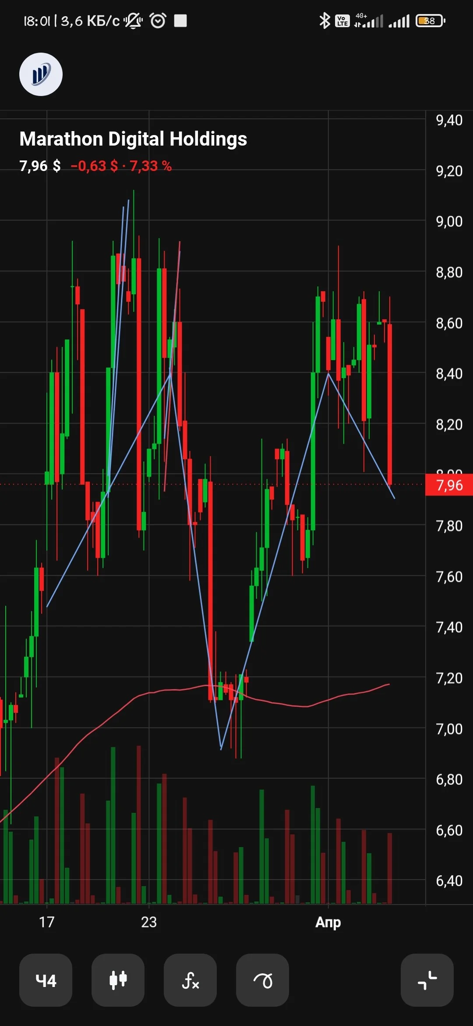Open the fx indicators menu
The image size is (473, 1026).
(190, 980)
